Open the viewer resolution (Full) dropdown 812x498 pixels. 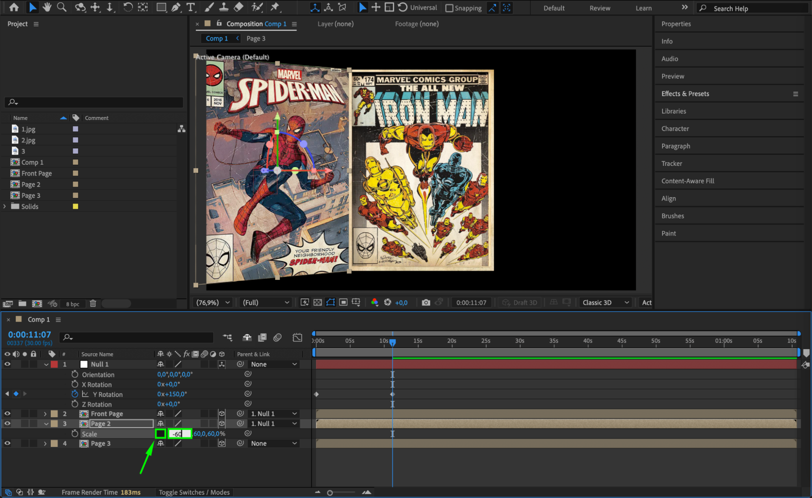pyautogui.click(x=266, y=303)
